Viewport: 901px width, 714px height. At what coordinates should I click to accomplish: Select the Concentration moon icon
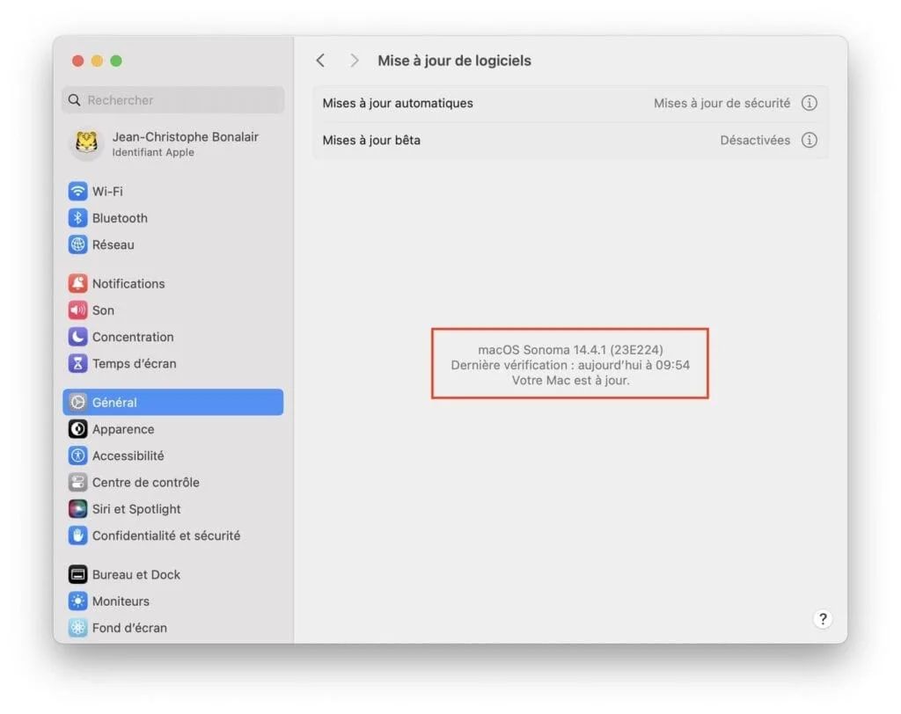[x=78, y=337]
